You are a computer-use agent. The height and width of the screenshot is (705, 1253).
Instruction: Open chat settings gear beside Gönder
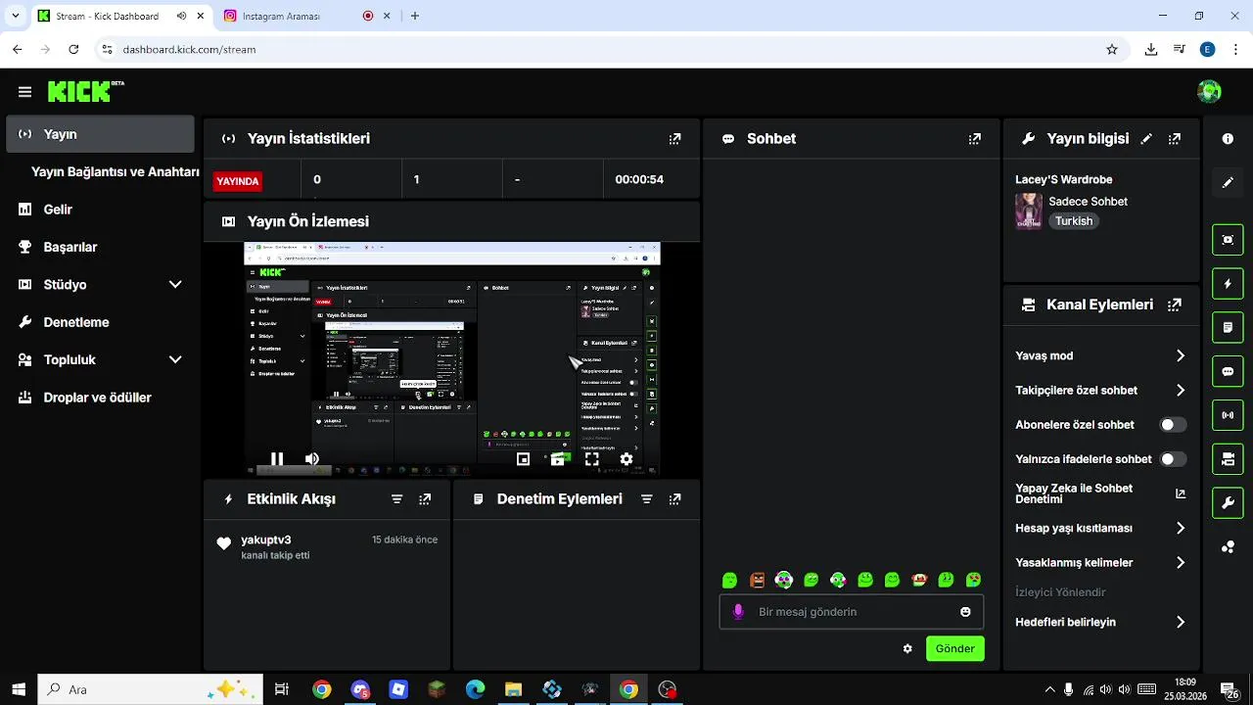point(907,649)
